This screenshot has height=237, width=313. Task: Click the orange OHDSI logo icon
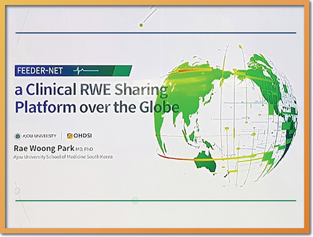(70, 136)
